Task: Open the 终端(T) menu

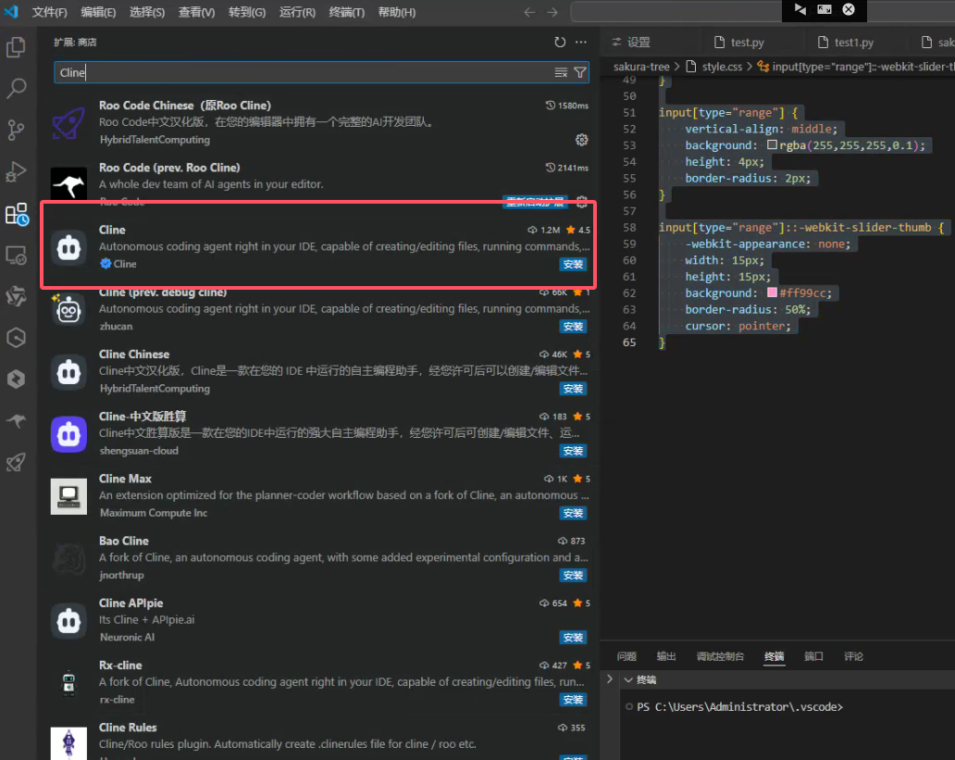Action: (346, 12)
